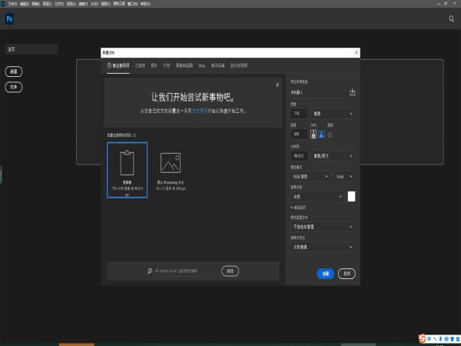Viewport: 461px width, 346px height.
Task: Click the blue Create button
Action: (x=325, y=273)
